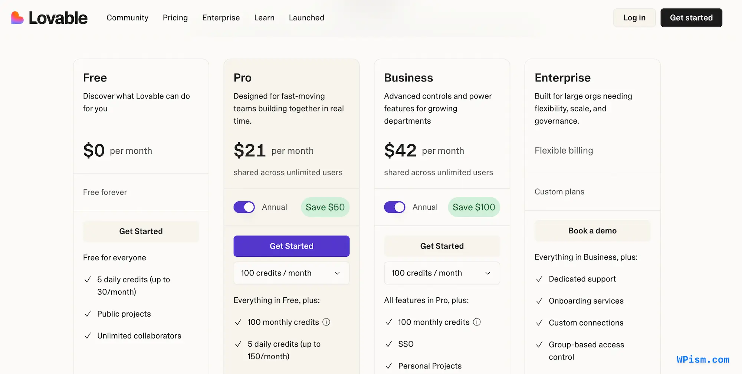Click the Launched navigation item
742x374 pixels.
tap(306, 17)
